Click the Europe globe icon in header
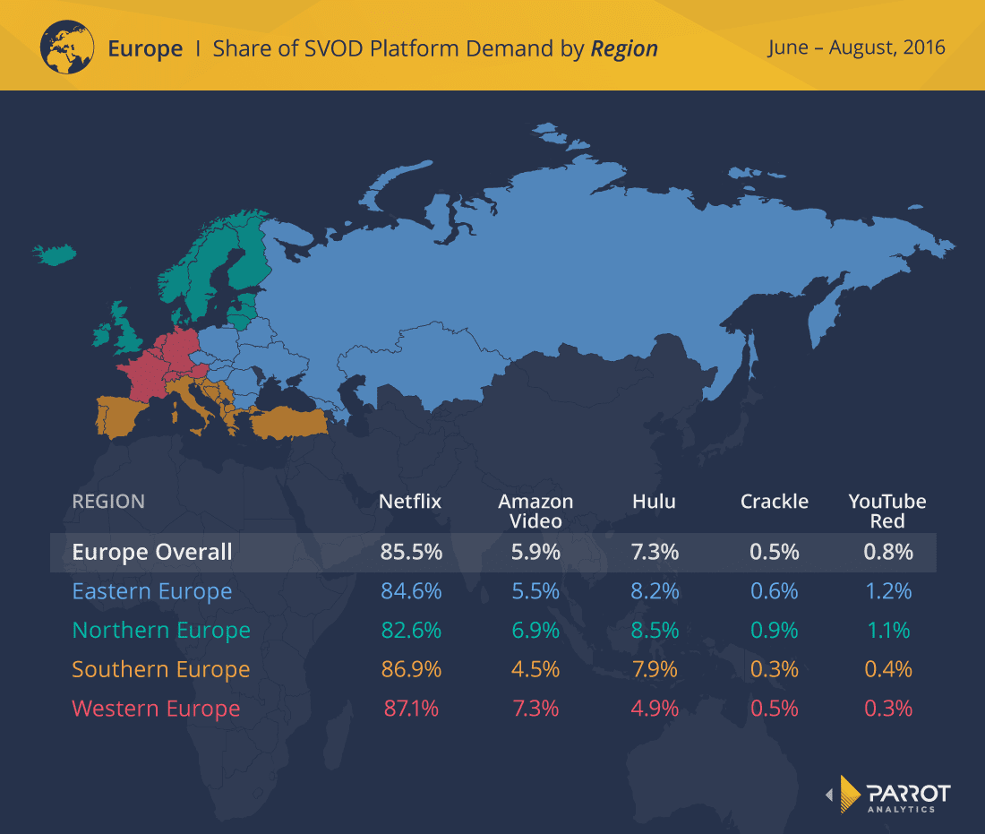The image size is (985, 834). pyautogui.click(x=67, y=47)
